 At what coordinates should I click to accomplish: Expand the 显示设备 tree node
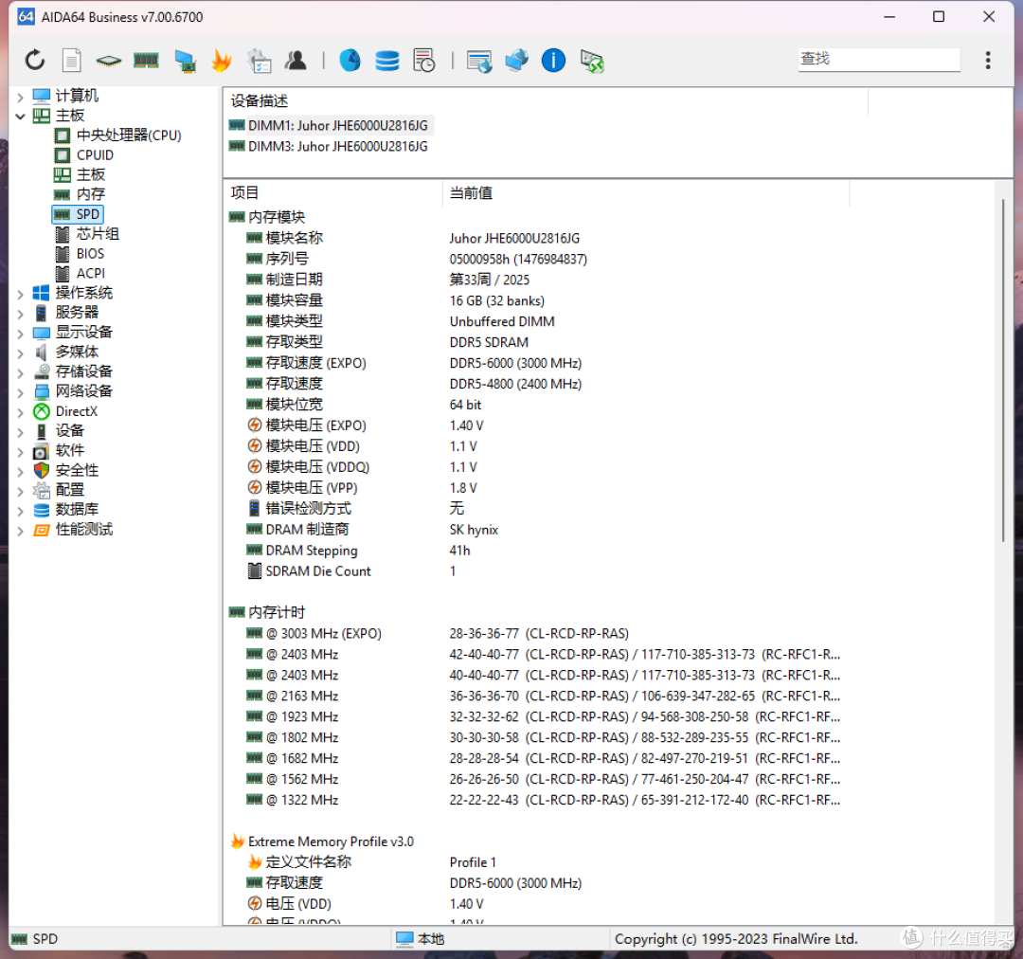point(20,334)
